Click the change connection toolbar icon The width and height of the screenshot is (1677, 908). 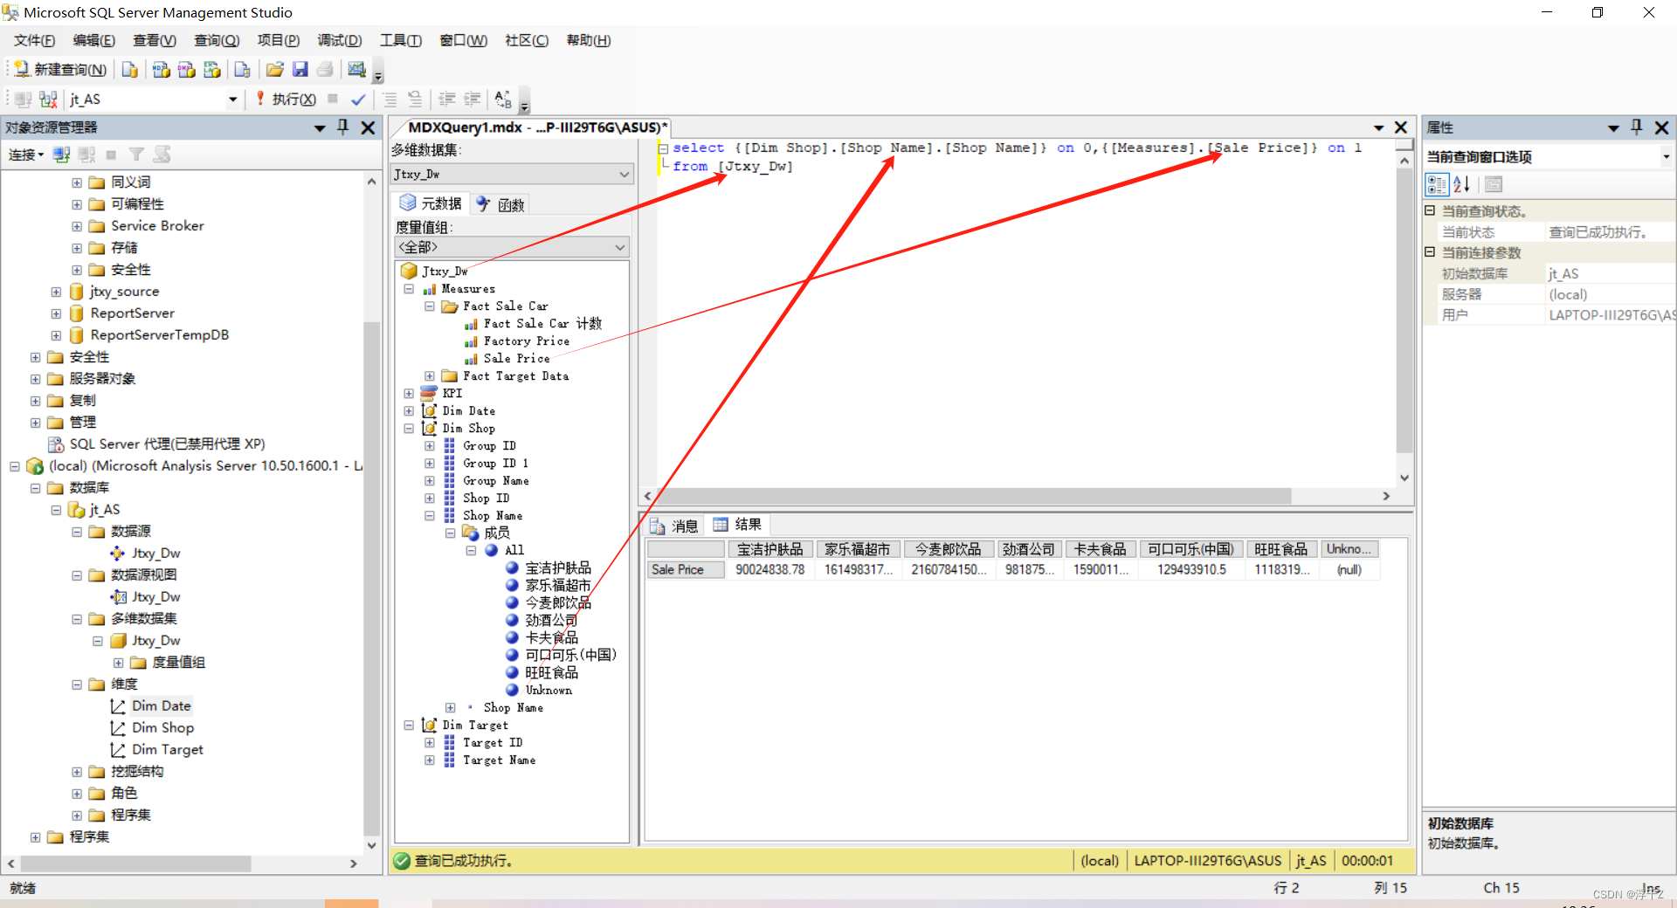(x=48, y=100)
